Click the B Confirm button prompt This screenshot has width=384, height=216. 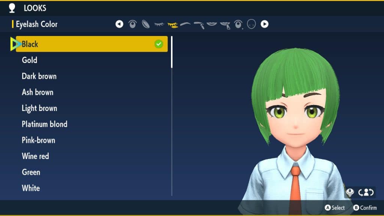[x=365, y=208]
